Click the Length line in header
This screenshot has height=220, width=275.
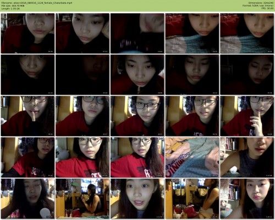pyautogui.click(x=10, y=9)
